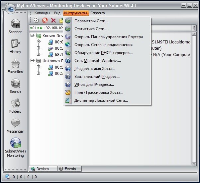The width and height of the screenshot is (200, 183).
Task: Choose Ваш внешний IP-адрес...
Action: (x=107, y=77)
